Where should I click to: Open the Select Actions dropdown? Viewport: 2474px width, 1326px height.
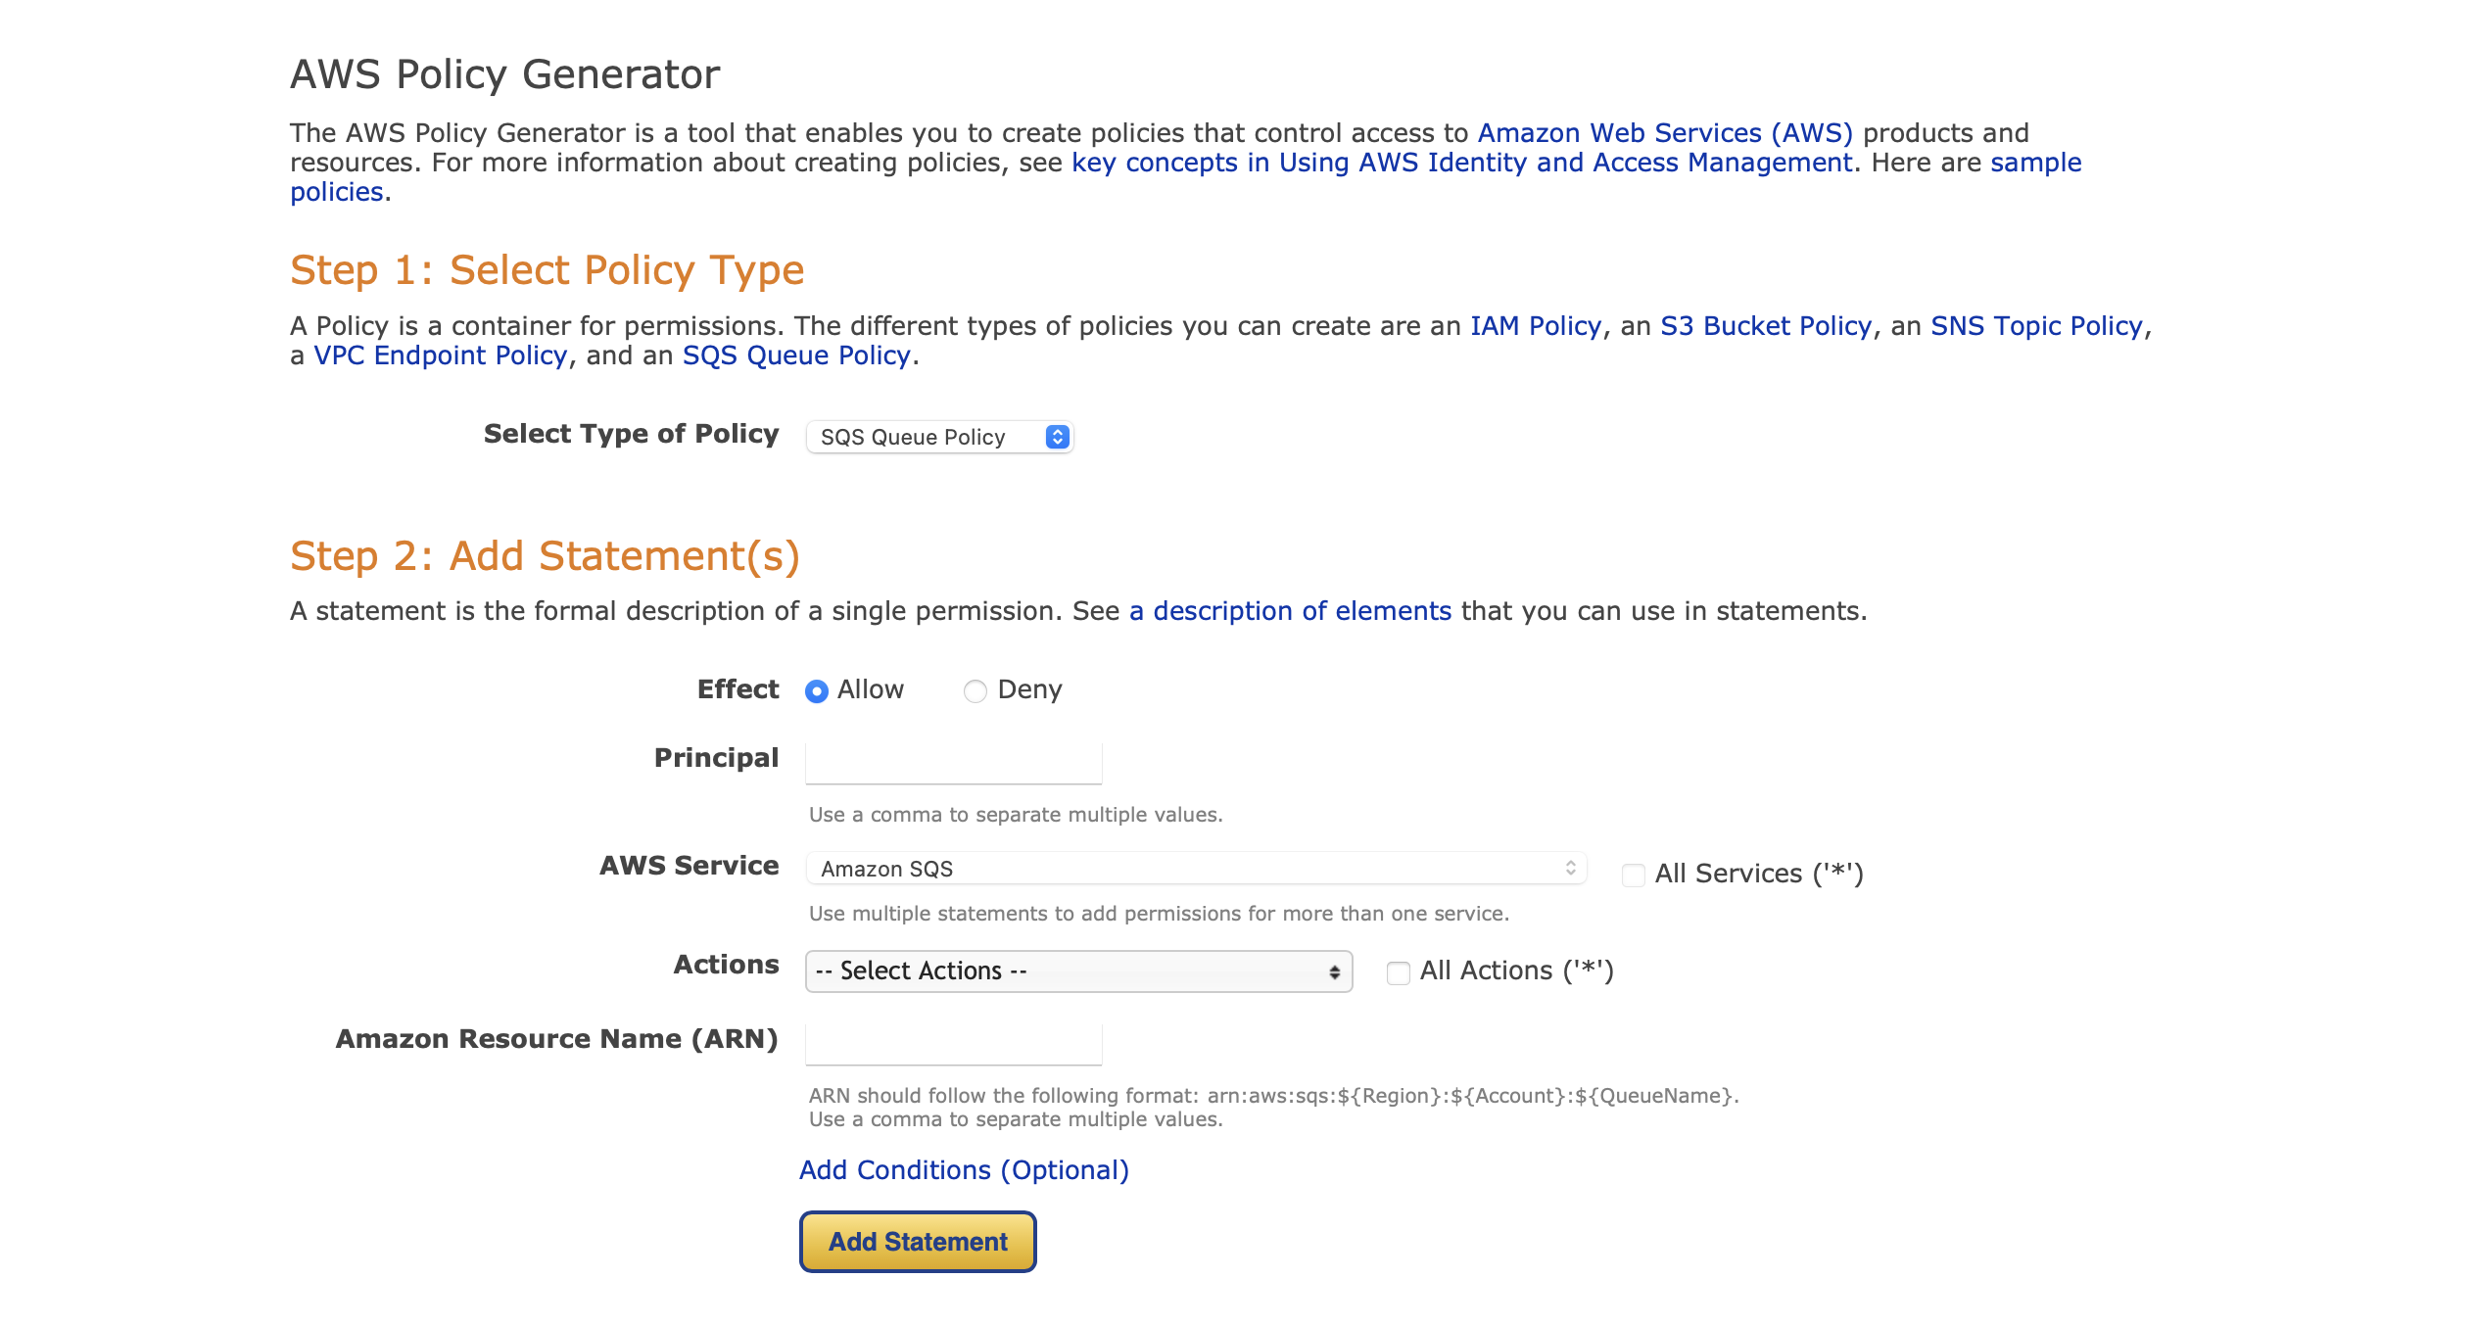pyautogui.click(x=1077, y=971)
